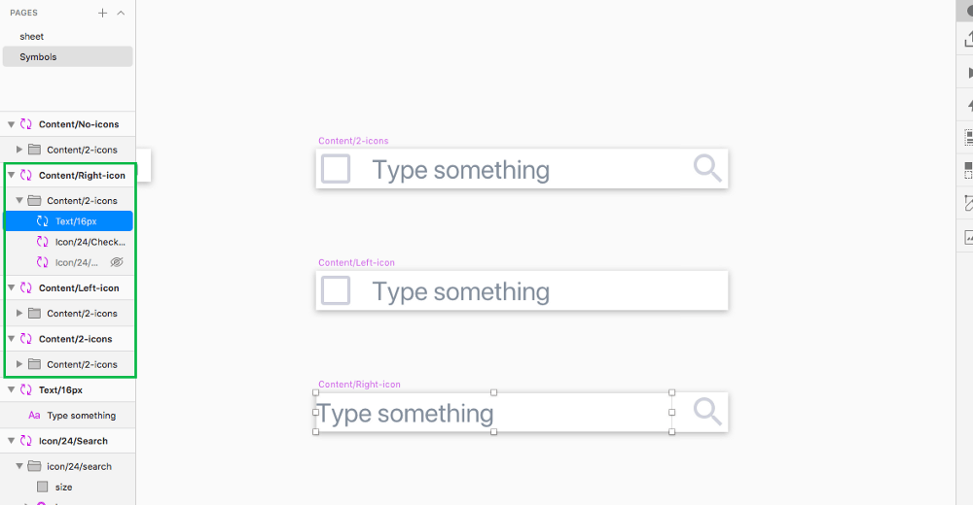Select the size rectangle layer icon
The width and height of the screenshot is (973, 505).
(42, 487)
